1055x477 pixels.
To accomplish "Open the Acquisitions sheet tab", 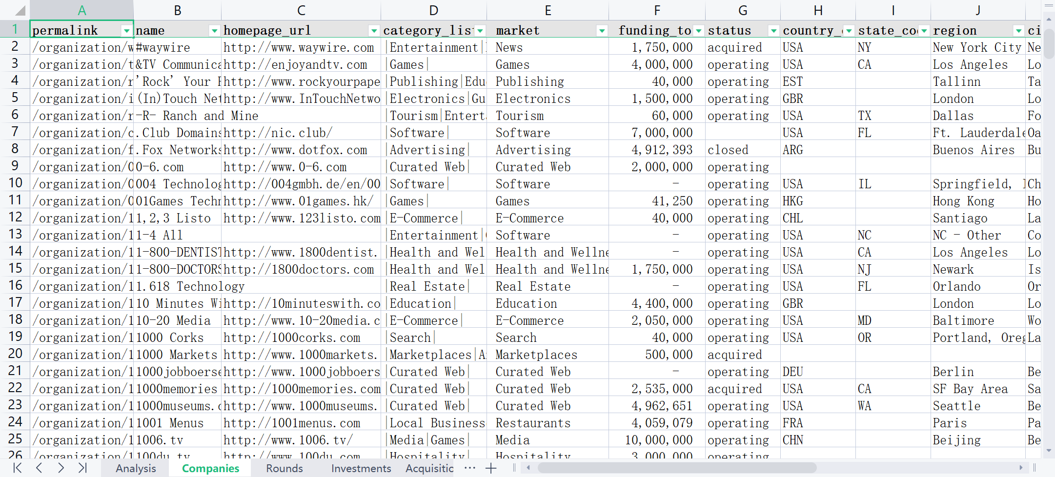I will pyautogui.click(x=429, y=468).
